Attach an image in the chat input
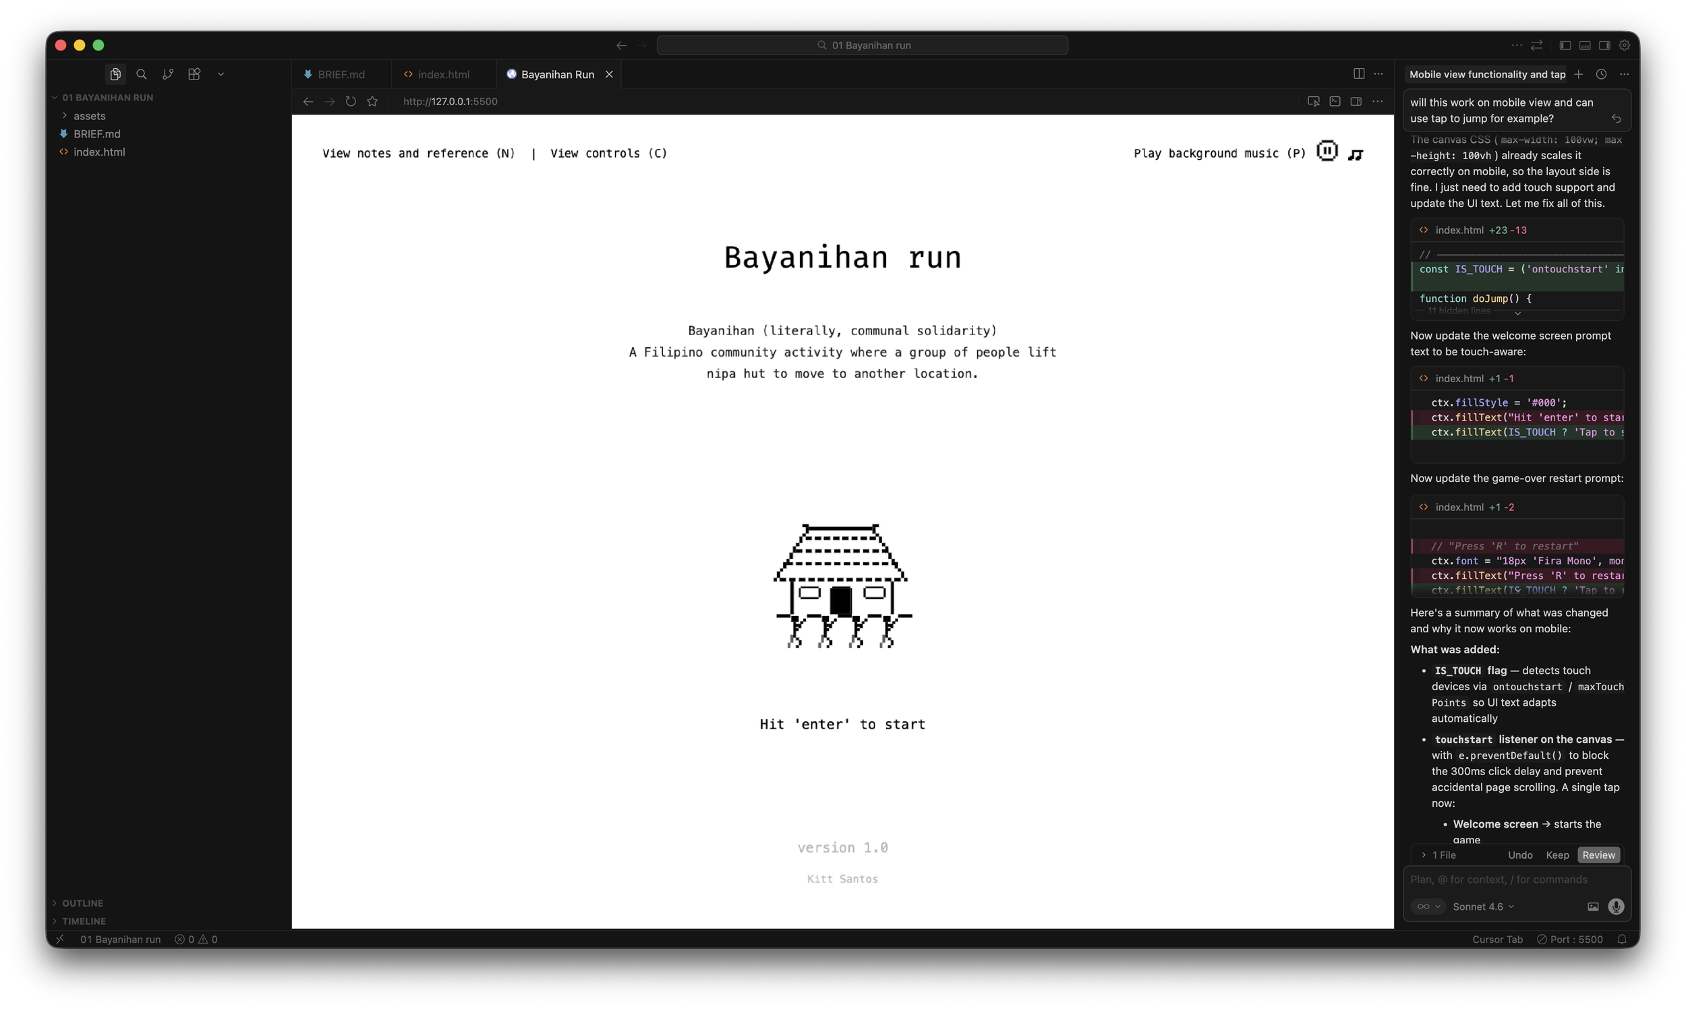 click(x=1592, y=907)
